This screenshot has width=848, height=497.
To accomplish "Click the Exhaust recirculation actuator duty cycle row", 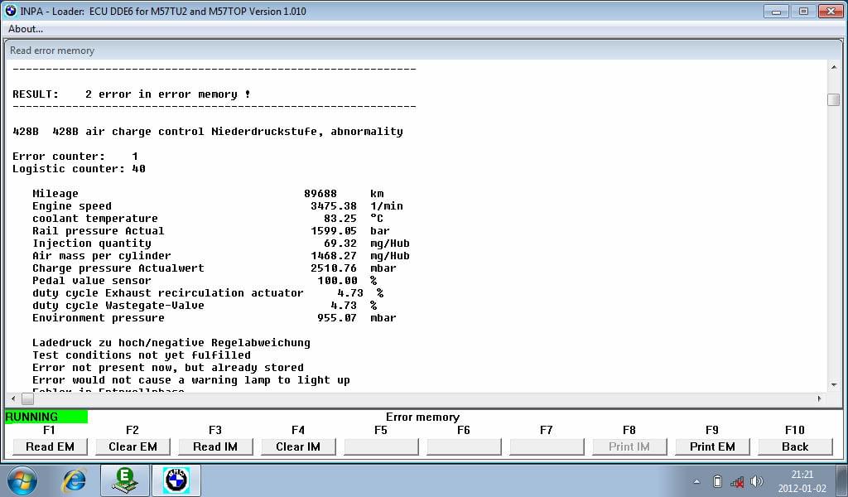I will pyautogui.click(x=208, y=293).
